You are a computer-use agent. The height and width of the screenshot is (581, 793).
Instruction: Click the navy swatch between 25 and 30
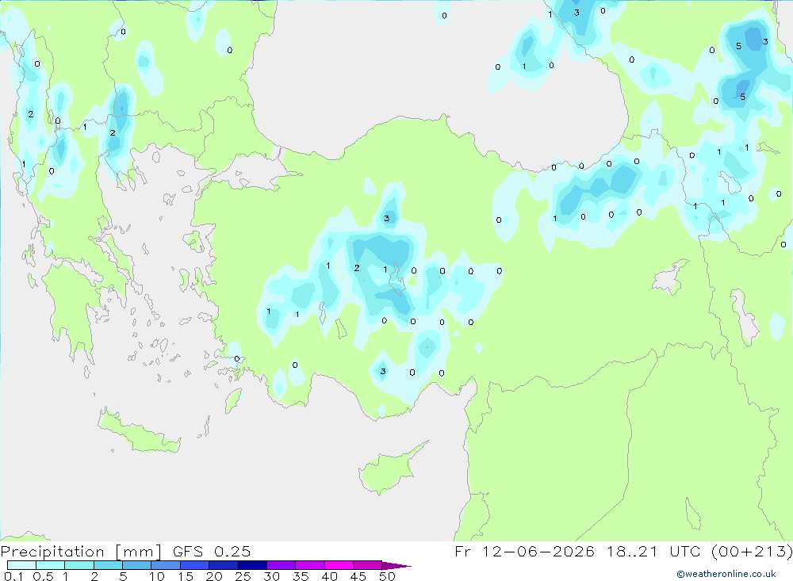252,565
